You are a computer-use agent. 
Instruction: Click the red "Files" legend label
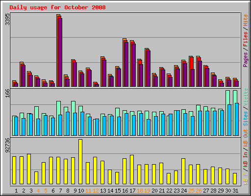coord(246,39)
